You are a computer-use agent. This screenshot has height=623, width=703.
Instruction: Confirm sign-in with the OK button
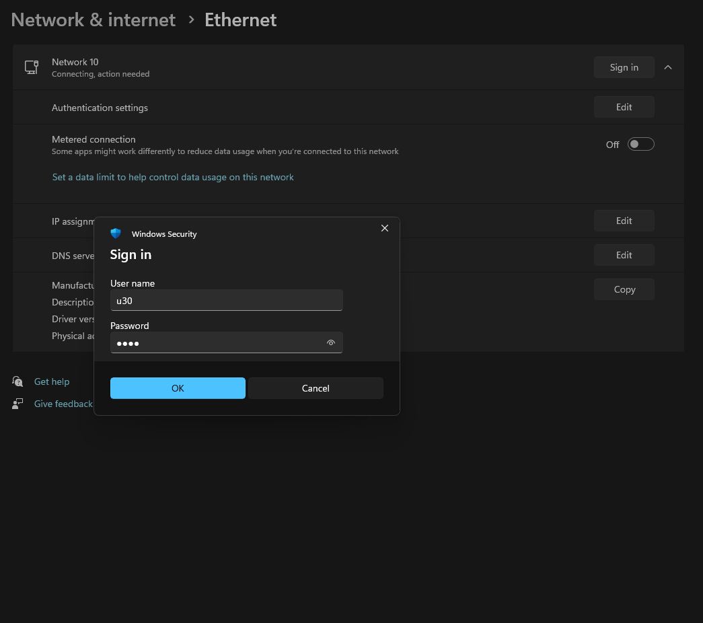tap(178, 388)
